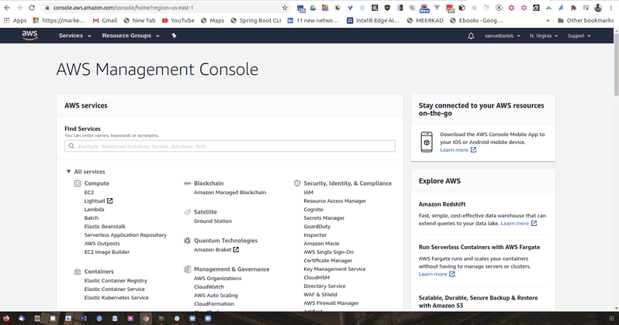This screenshot has width=619, height=325.
Task: Open CloudWatch service link
Action: [209, 287]
